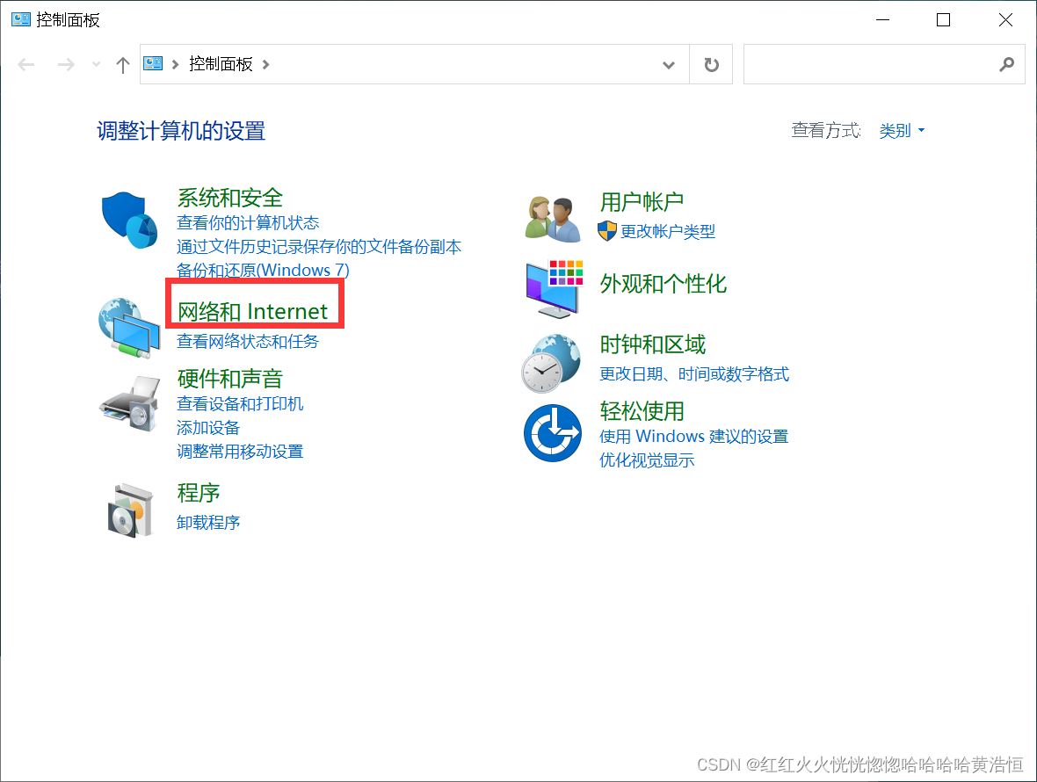Open 通过文件历史记录保存你的文件备份副本
1037x782 pixels.
point(319,247)
